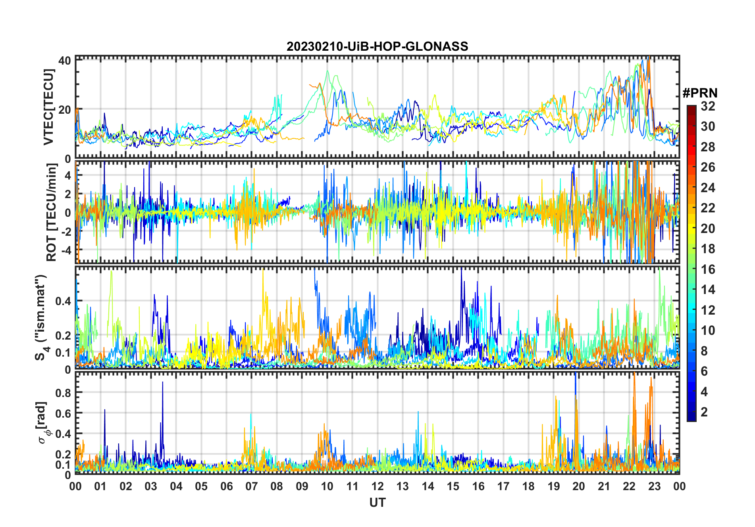The width and height of the screenshot is (755, 527).
Task: Click x-axis tick label 23
Action: tap(654, 486)
